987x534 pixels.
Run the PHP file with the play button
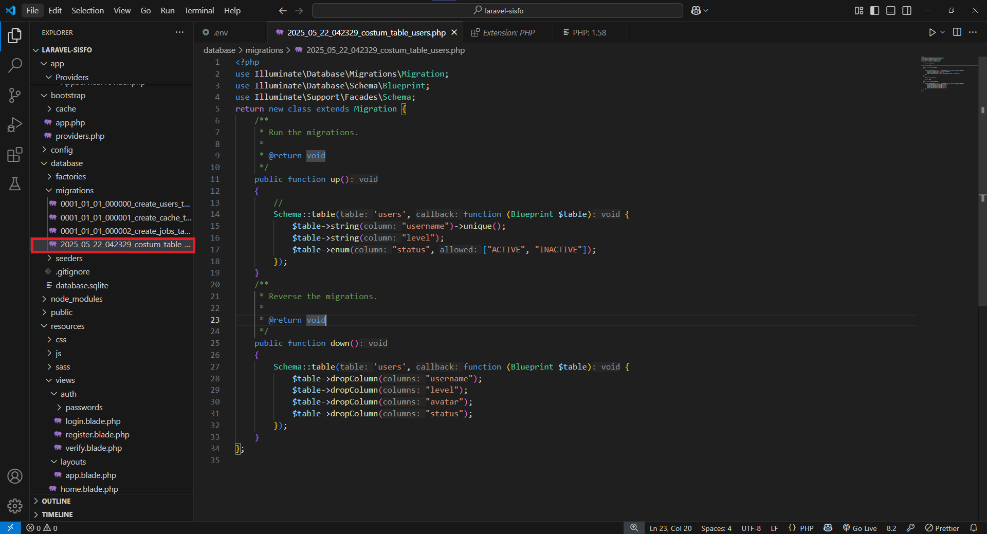click(x=932, y=32)
